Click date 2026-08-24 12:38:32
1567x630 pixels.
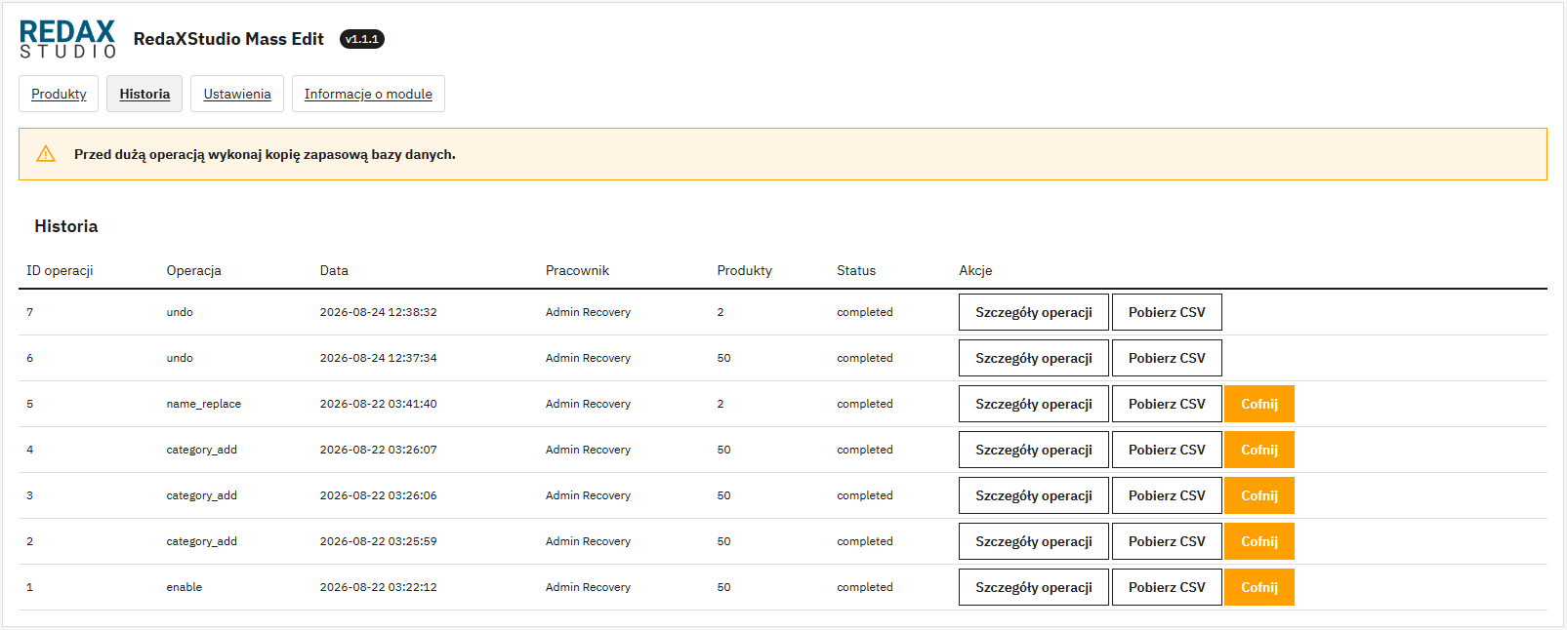tap(379, 312)
